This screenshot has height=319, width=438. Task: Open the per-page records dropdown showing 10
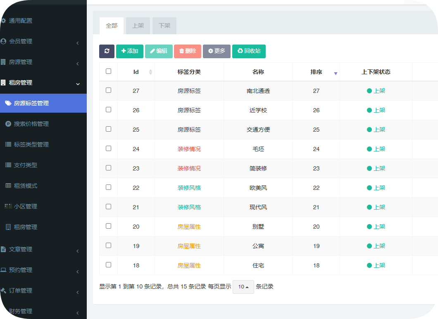click(x=243, y=287)
